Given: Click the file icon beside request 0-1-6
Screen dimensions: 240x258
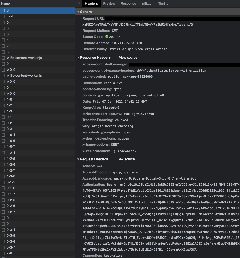Looking at the screenshot, I should 3,188.
